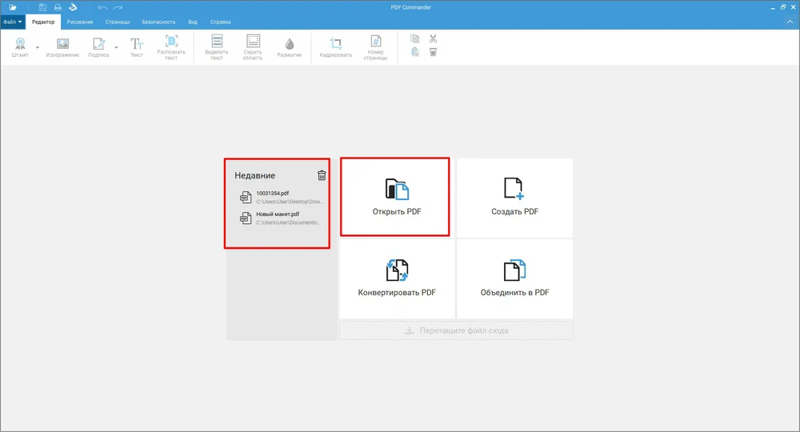Switch to the Редактор tab

coord(43,22)
